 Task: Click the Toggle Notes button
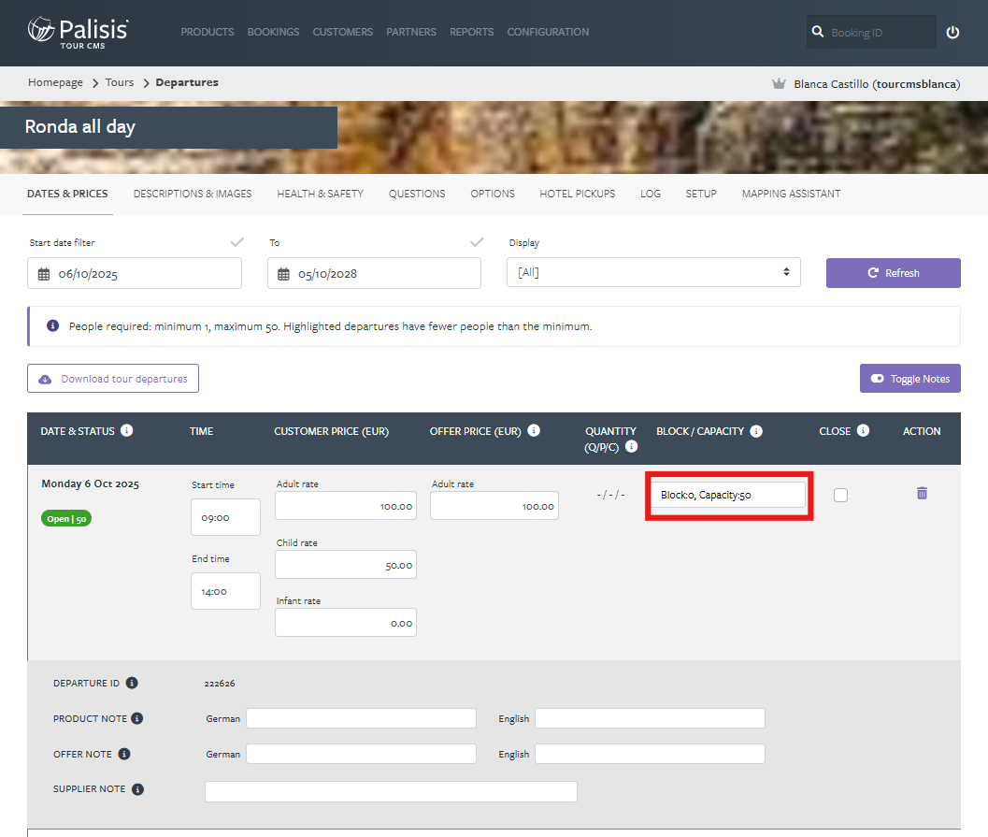coord(909,378)
